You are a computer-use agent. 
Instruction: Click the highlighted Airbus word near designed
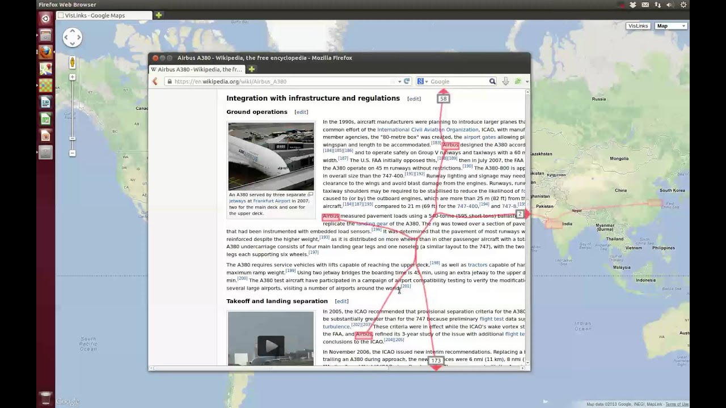[x=450, y=145]
